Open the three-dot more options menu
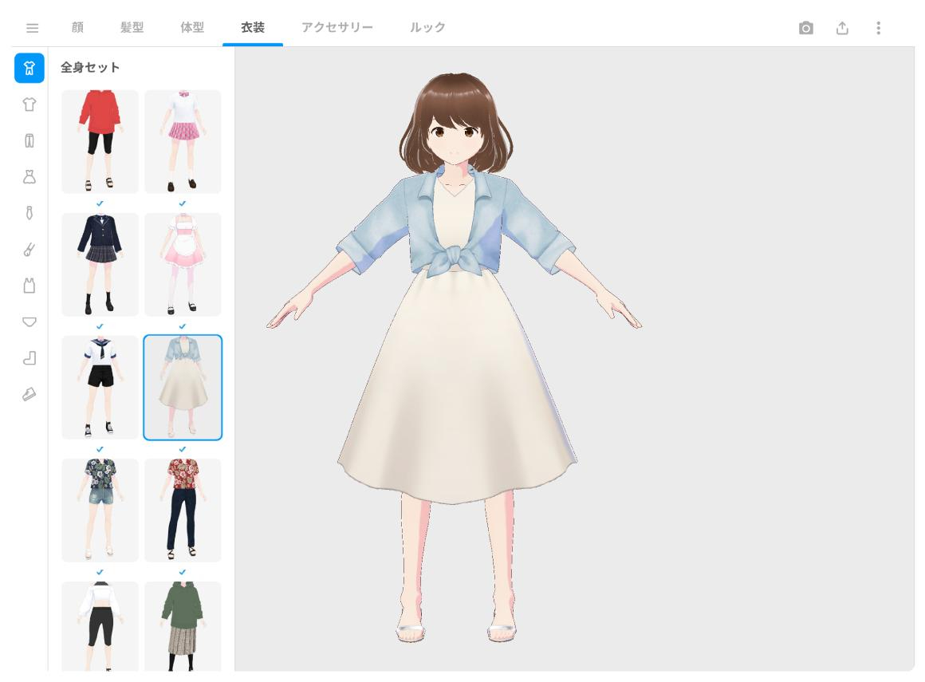 click(879, 28)
